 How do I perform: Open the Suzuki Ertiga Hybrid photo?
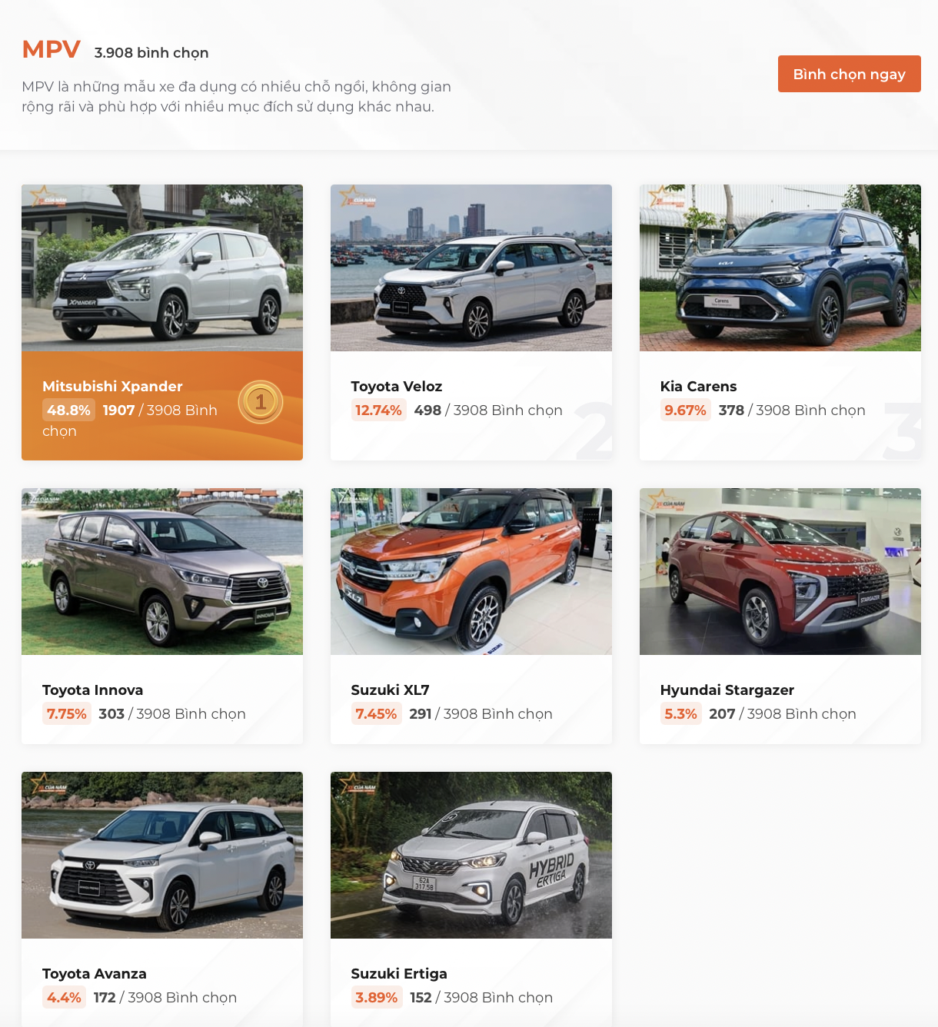[471, 855]
